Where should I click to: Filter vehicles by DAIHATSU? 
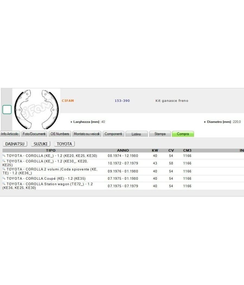coord(15,144)
